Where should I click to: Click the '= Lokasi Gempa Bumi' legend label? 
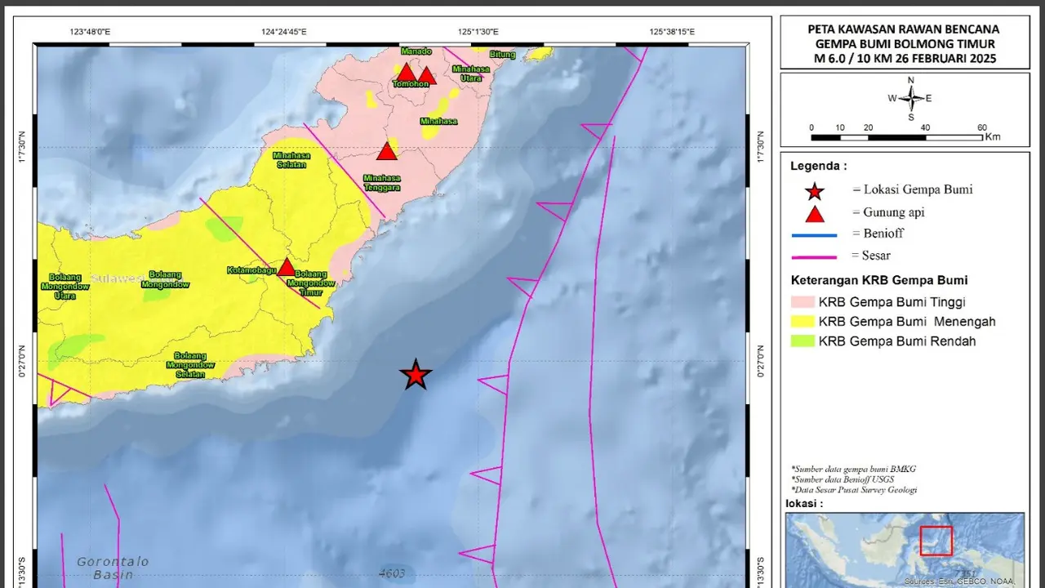click(x=912, y=189)
